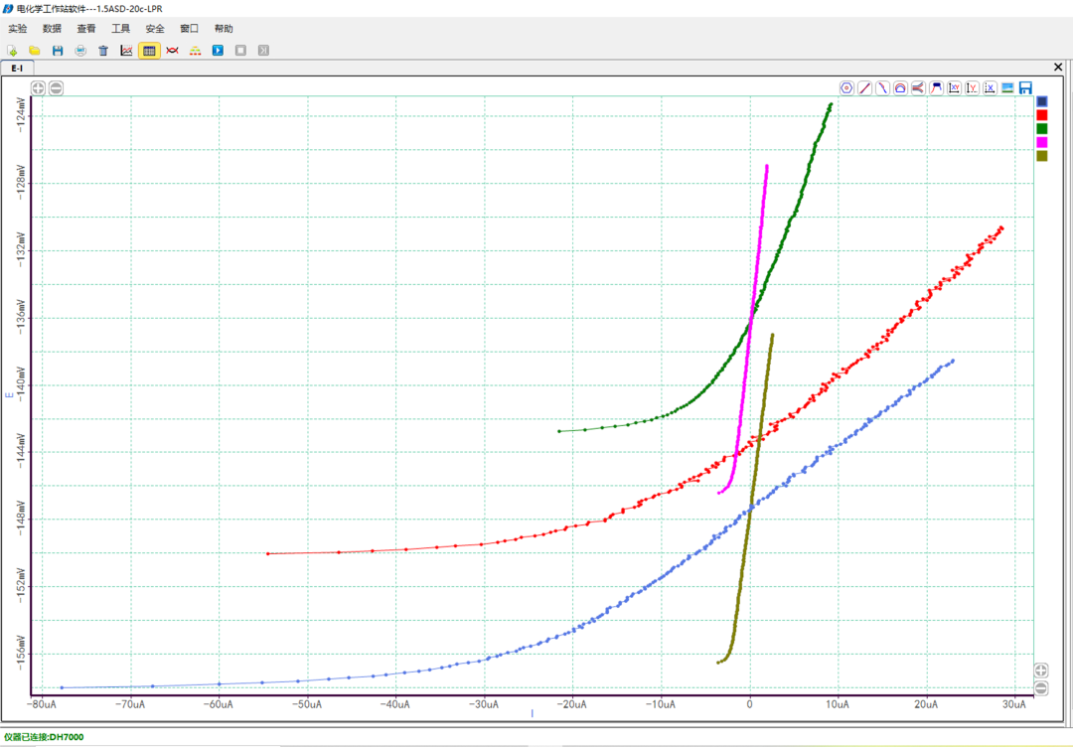Open the 帮助 menu
This screenshot has height=747, width=1073.
tap(224, 29)
